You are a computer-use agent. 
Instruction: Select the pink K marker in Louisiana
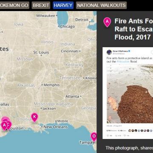(34, 117)
